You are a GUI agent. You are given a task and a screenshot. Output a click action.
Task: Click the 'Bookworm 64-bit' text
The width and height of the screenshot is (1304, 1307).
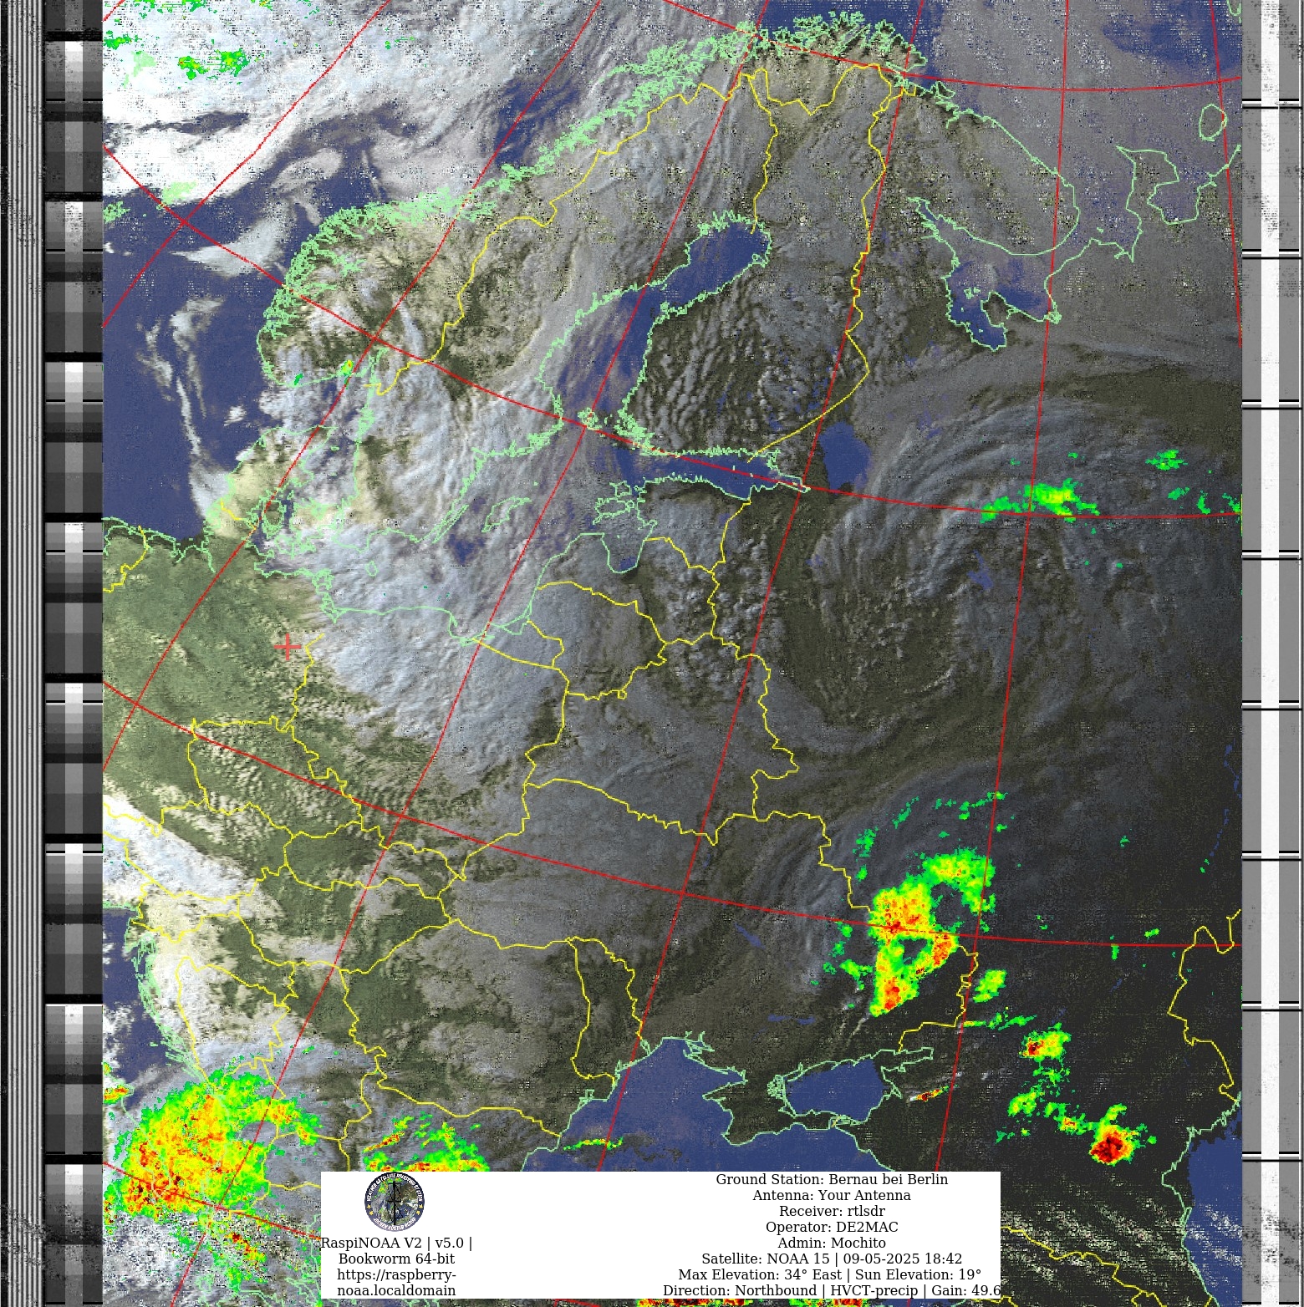pos(396,1259)
